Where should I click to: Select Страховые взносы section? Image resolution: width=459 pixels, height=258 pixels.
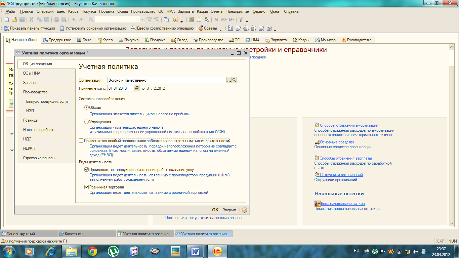click(x=46, y=158)
